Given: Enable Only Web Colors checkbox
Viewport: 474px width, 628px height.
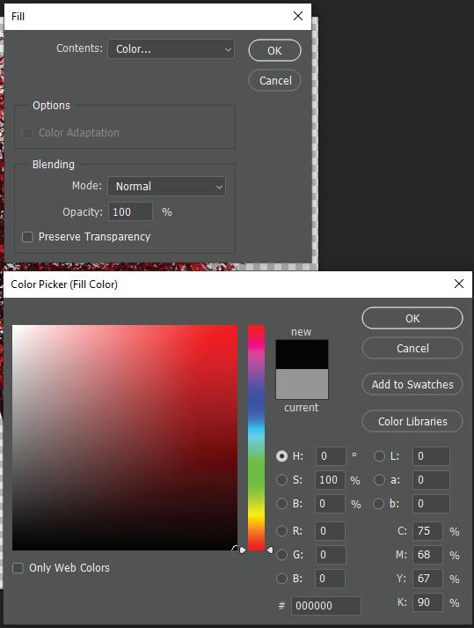Looking at the screenshot, I should 18,568.
